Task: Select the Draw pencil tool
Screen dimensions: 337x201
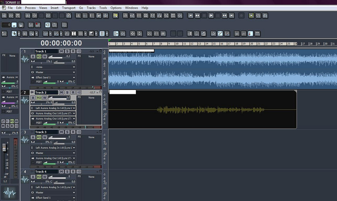Action: pos(56,34)
